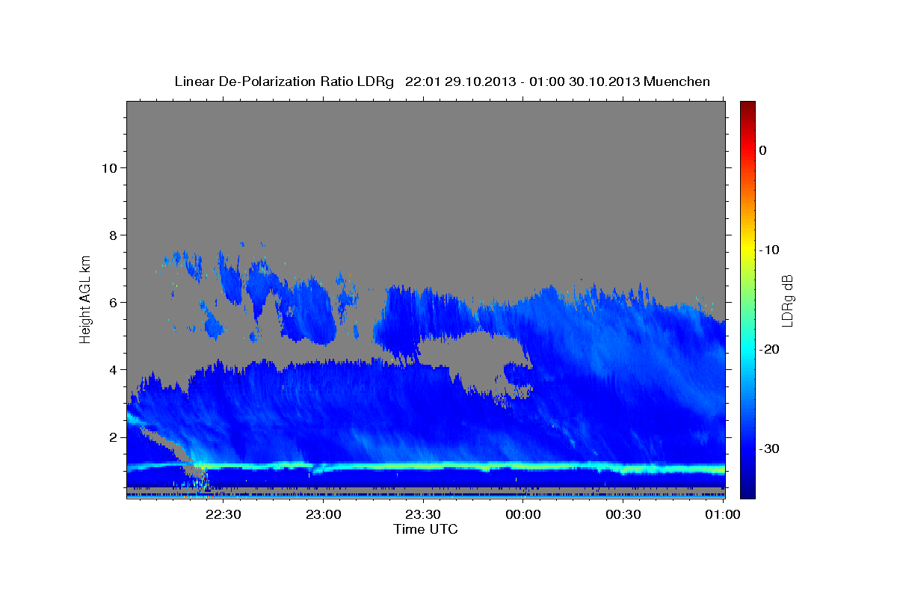Click the 'Height AGL km' axis label
This screenshot has width=897, height=598.
[86, 298]
